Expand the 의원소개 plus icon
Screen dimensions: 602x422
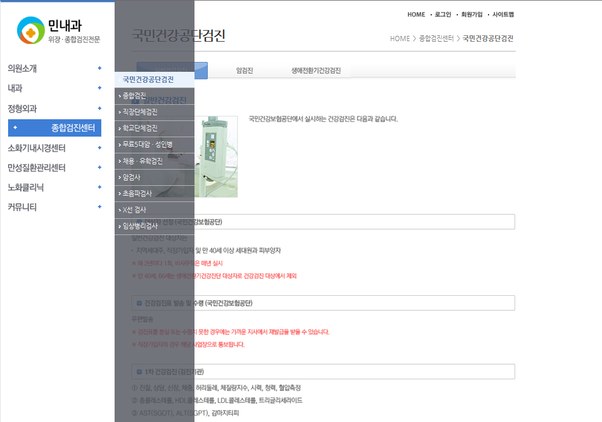click(100, 68)
